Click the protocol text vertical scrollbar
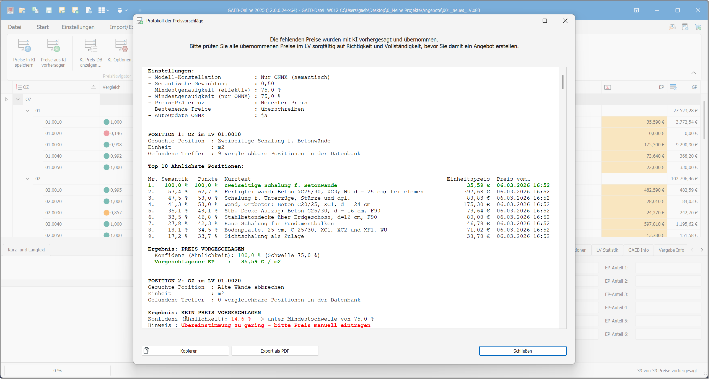The image size is (710, 380). (563, 82)
